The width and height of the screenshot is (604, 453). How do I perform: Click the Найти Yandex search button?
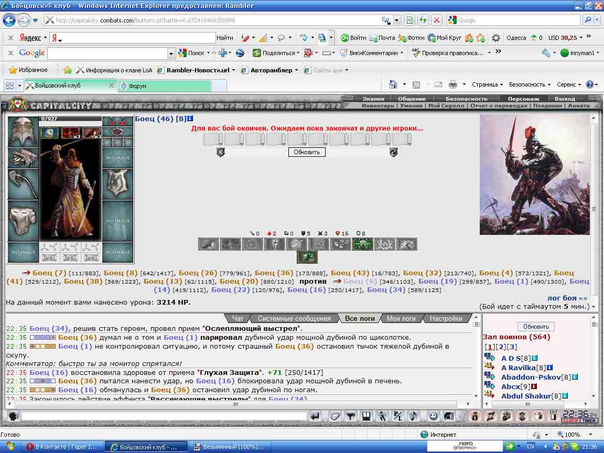pos(224,38)
